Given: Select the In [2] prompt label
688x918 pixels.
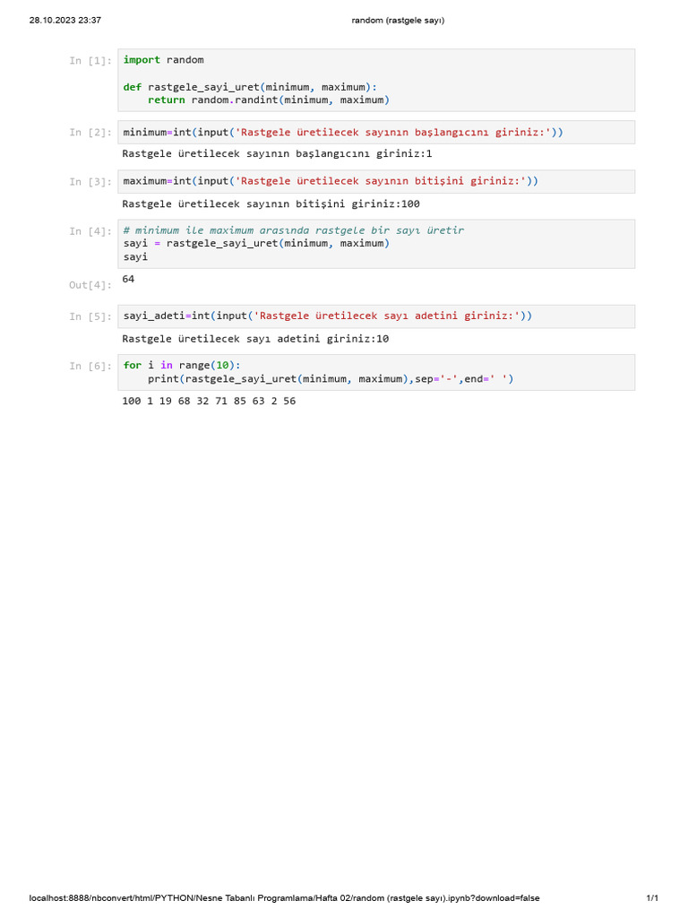Looking at the screenshot, I should tap(90, 133).
